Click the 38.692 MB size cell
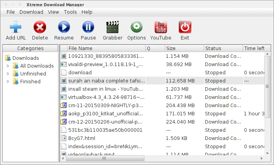Viewport: 274px width, 165px height. click(x=179, y=65)
